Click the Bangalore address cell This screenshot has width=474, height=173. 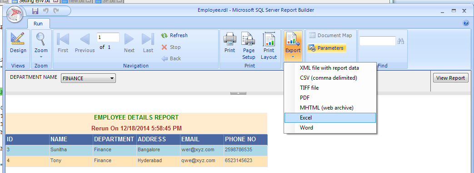pos(158,150)
